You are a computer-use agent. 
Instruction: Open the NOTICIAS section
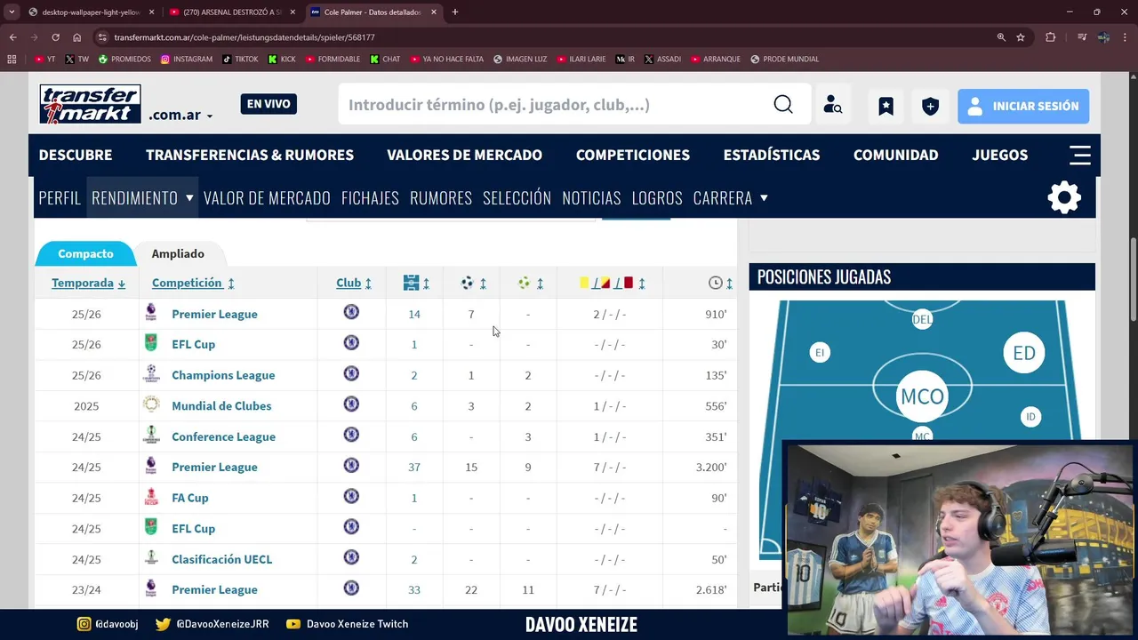pos(591,197)
